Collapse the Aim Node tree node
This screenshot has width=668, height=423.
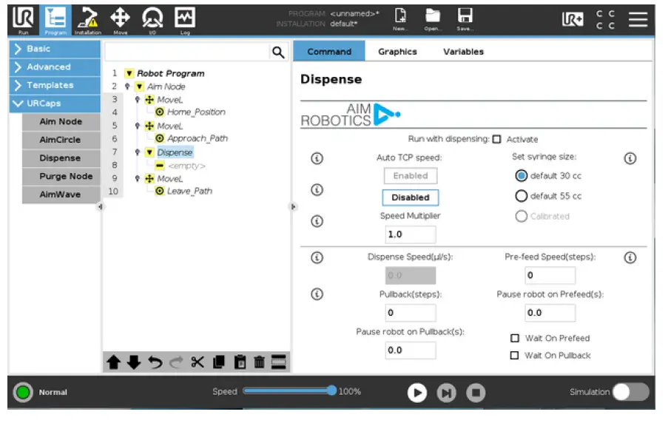(139, 87)
